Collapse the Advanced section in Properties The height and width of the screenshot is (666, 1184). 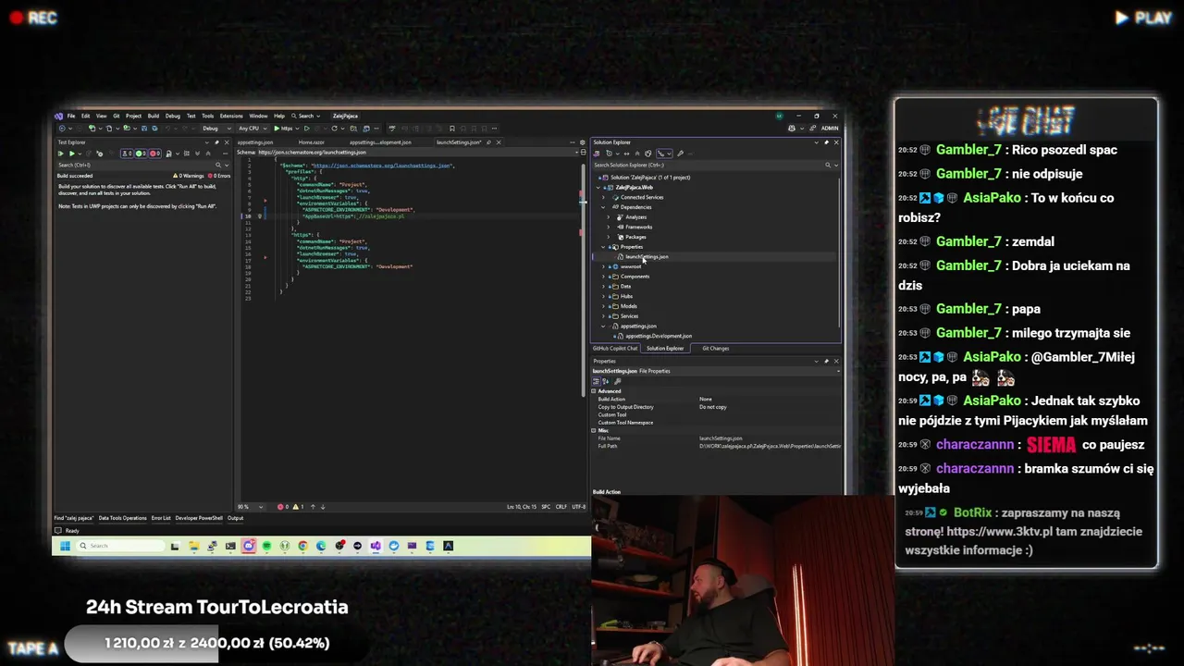pos(594,391)
